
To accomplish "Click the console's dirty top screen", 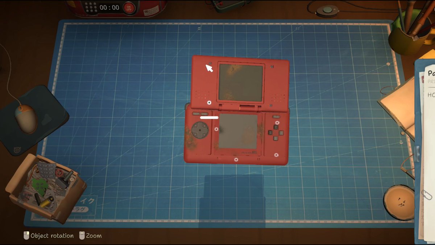I will click(241, 82).
